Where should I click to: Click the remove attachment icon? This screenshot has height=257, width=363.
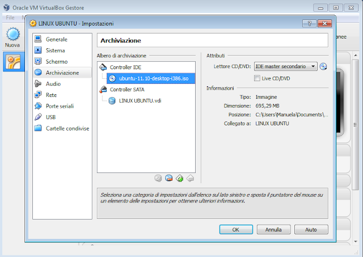coord(169,178)
